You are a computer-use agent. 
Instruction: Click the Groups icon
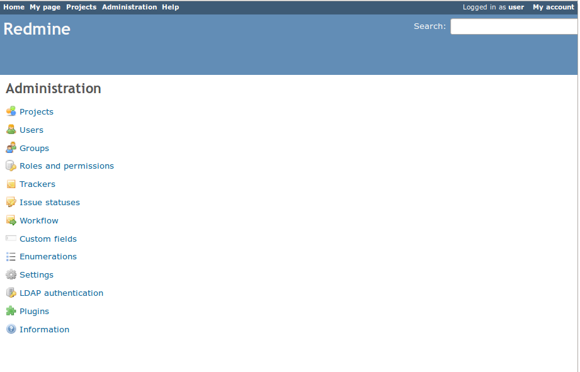click(11, 148)
